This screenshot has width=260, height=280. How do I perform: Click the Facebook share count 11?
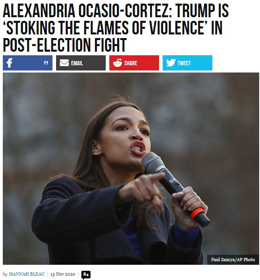[x=46, y=63]
